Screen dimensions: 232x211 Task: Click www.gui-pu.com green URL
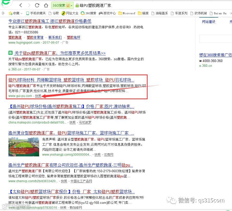click(20, 96)
